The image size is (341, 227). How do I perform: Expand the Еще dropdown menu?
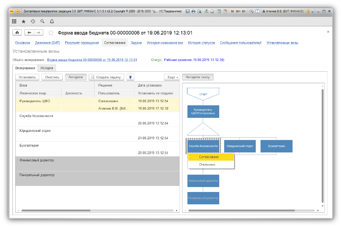coord(172,77)
